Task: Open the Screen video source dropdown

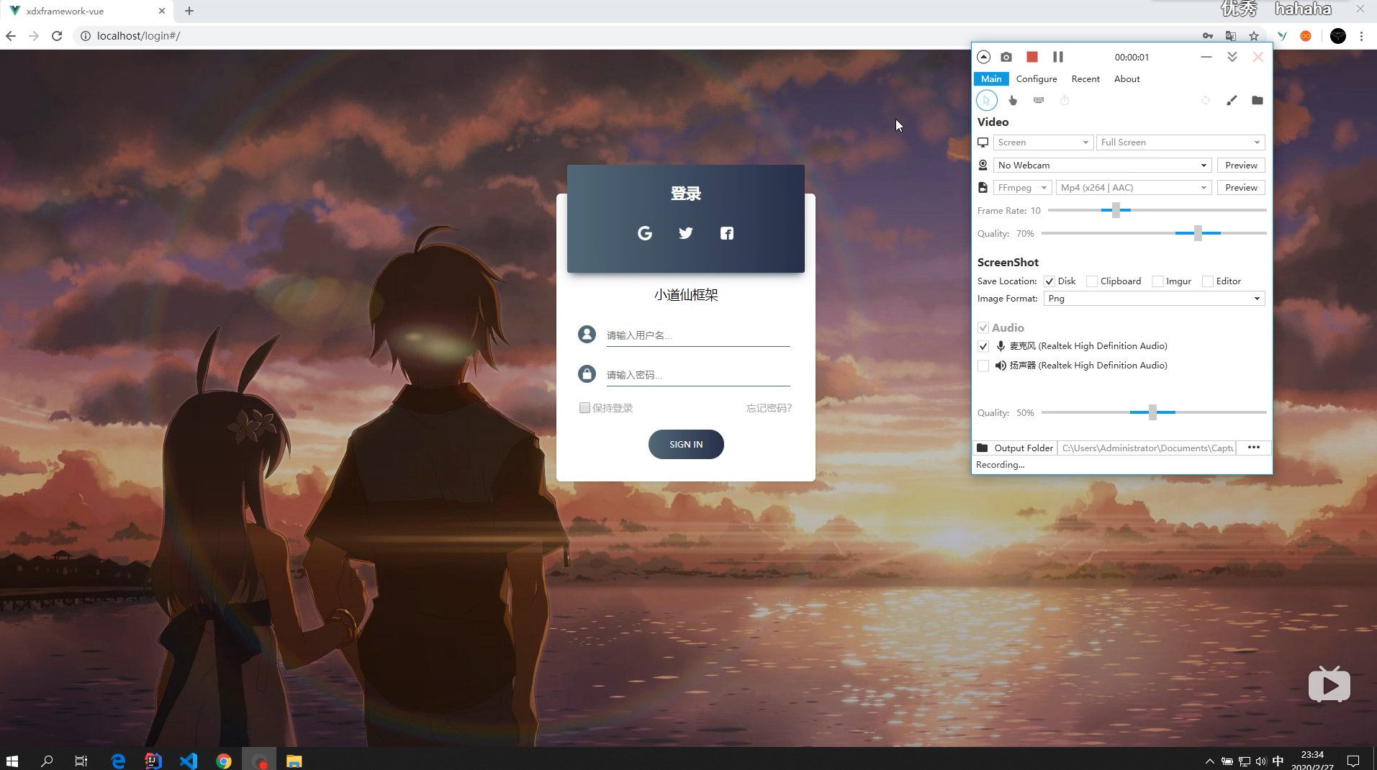Action: 1043,142
